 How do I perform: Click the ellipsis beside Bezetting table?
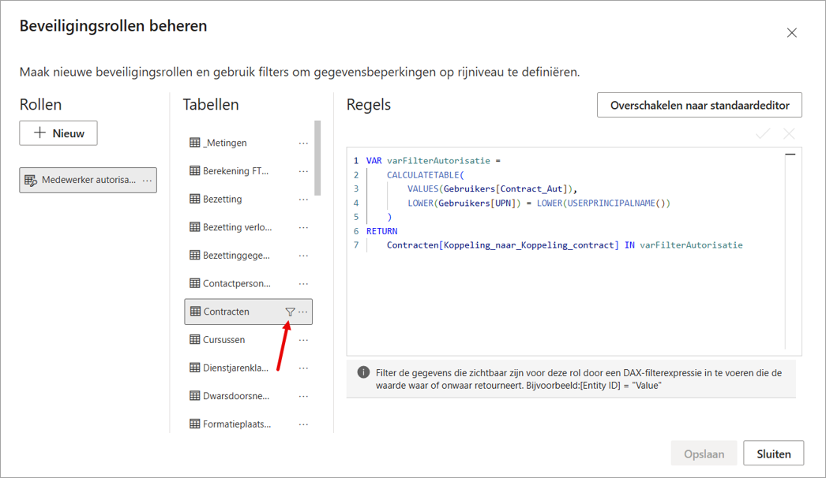[303, 200]
